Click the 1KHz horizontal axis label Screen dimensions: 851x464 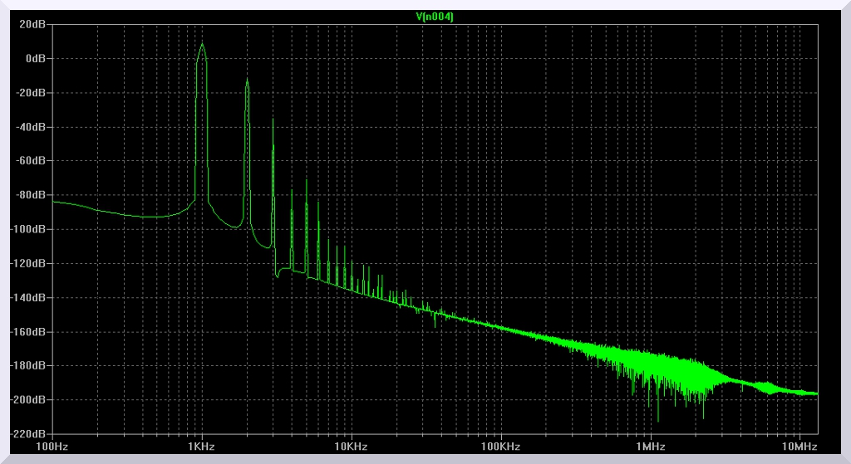click(202, 447)
